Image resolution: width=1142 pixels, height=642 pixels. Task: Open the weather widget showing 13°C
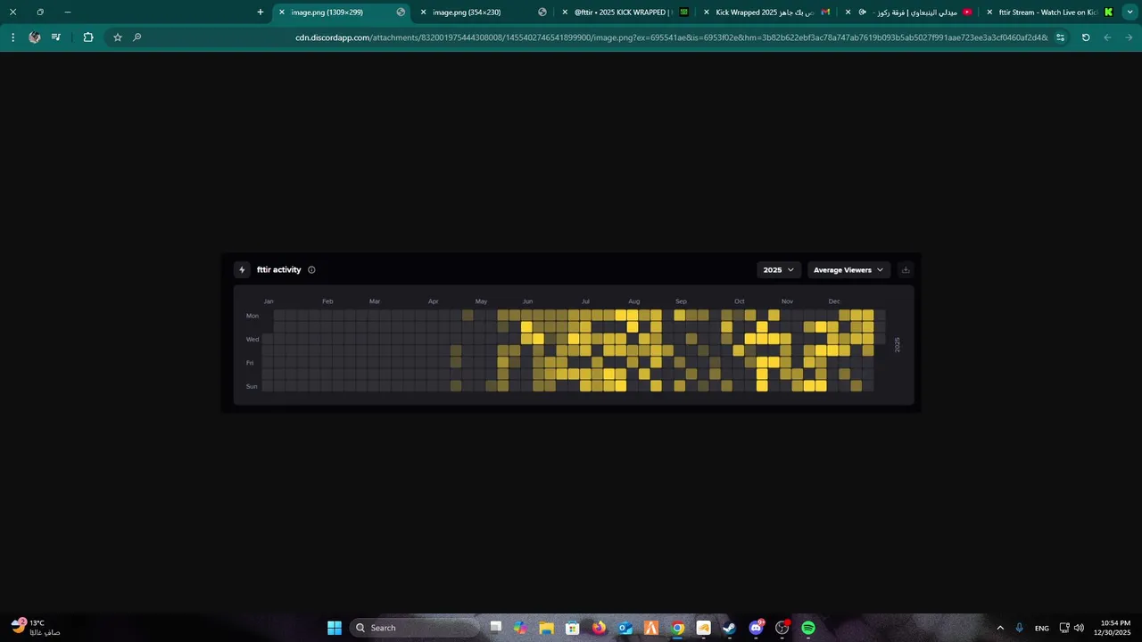(x=37, y=628)
